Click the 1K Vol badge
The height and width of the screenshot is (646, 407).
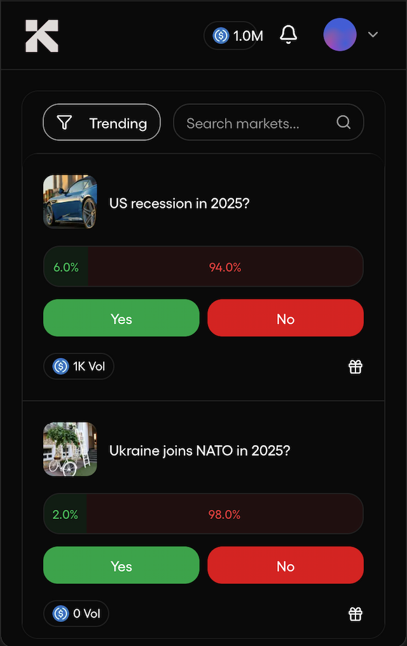click(x=79, y=366)
